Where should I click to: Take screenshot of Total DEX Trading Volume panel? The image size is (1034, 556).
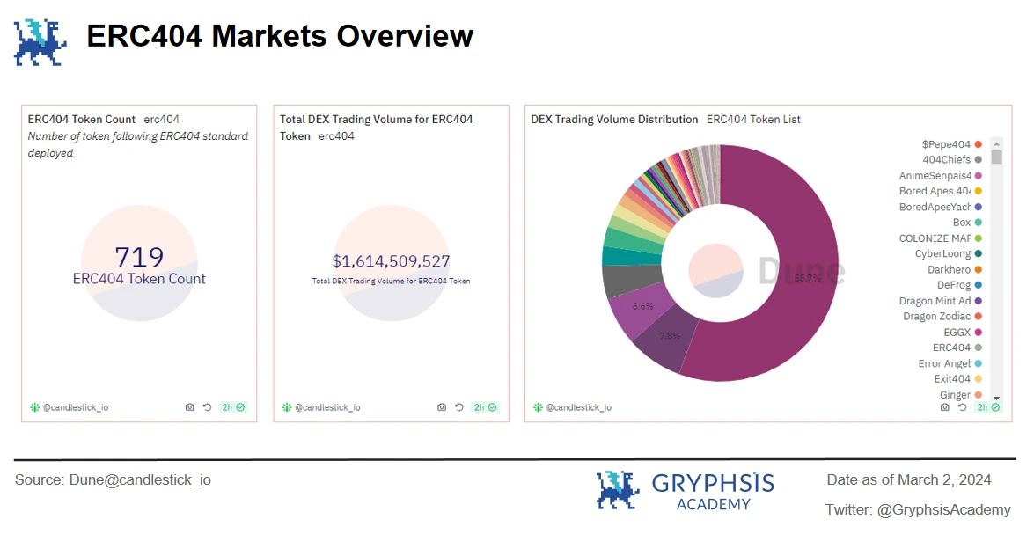[x=442, y=407]
